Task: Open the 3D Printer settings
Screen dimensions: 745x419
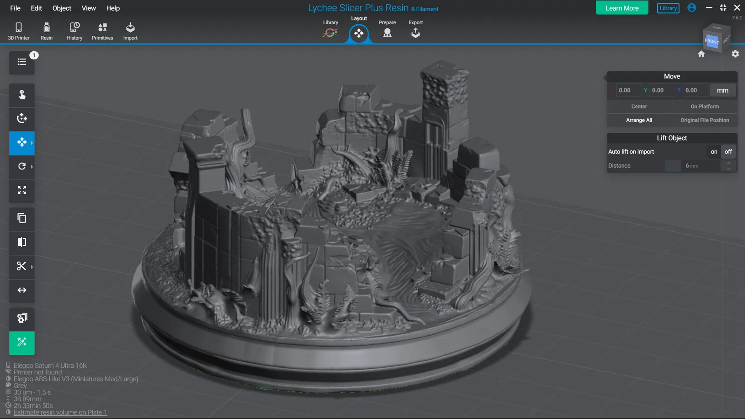Action: click(x=19, y=31)
